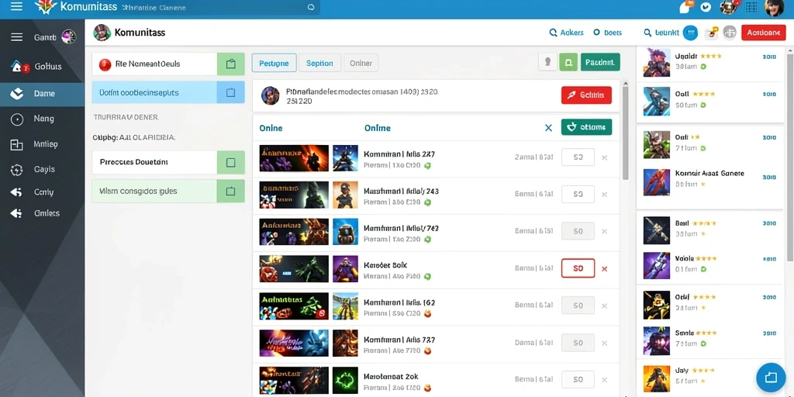This screenshot has width=794, height=397.
Task: Open Cenly in the sidebar
Action: point(42,192)
